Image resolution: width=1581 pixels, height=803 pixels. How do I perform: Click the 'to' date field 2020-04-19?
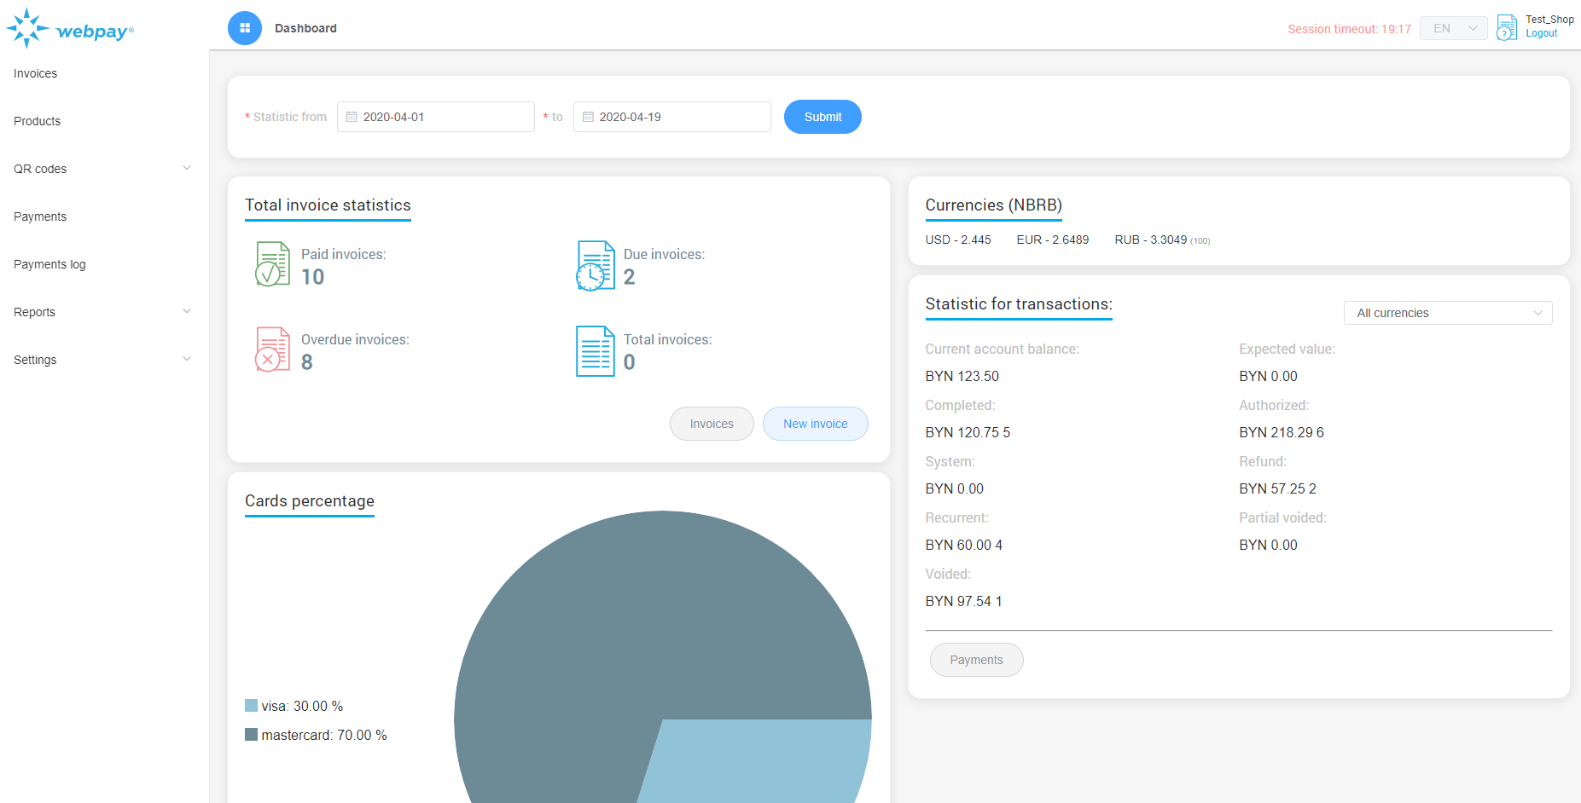(x=672, y=117)
